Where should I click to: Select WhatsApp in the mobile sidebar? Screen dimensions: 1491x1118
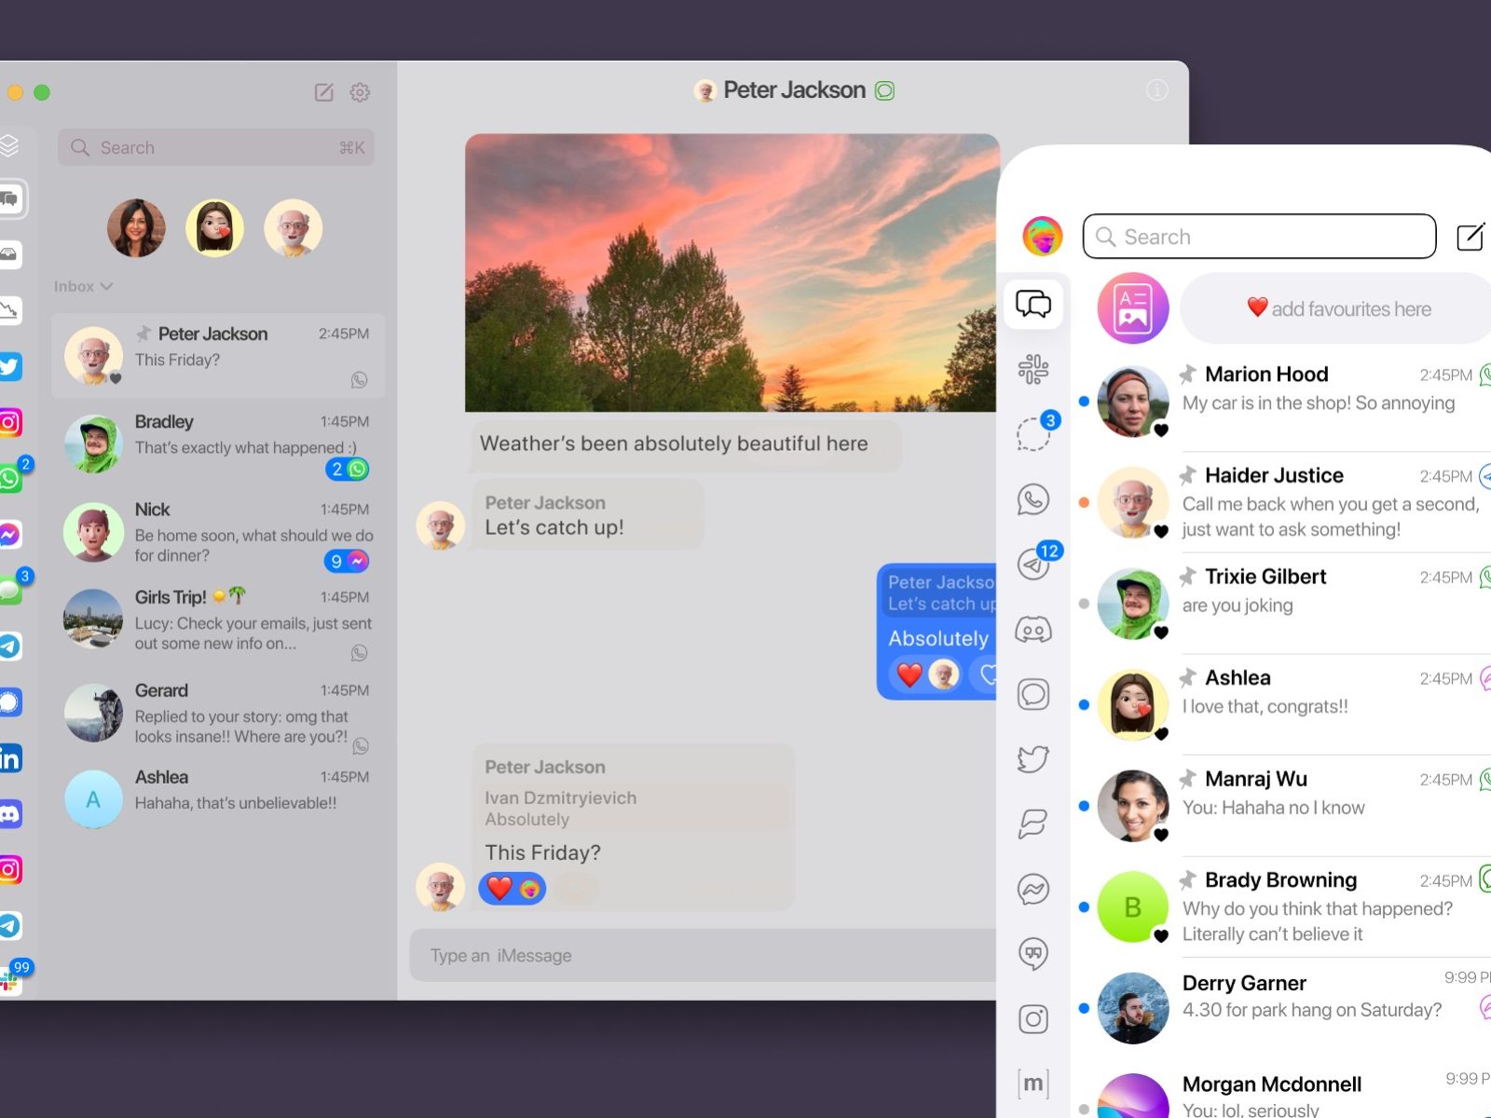click(1033, 500)
